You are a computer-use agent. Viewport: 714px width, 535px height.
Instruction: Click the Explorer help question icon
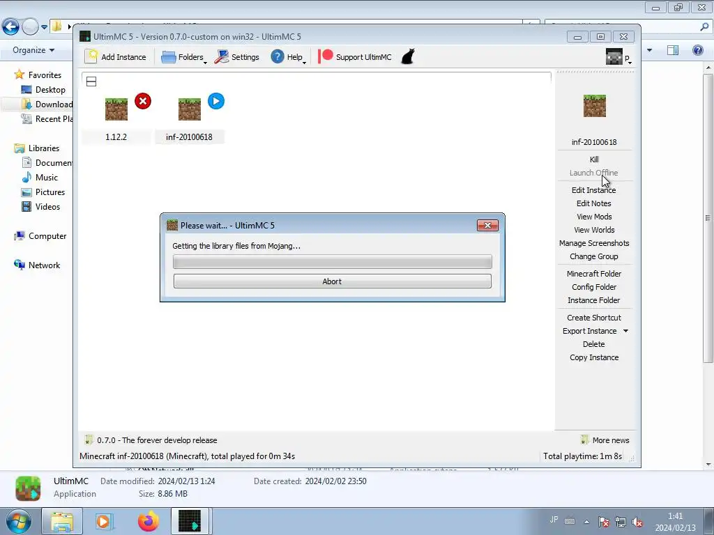coord(697,50)
